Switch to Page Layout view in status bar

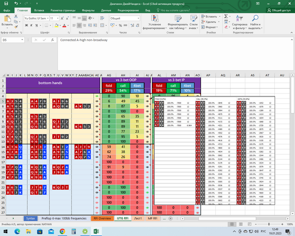click(241, 224)
